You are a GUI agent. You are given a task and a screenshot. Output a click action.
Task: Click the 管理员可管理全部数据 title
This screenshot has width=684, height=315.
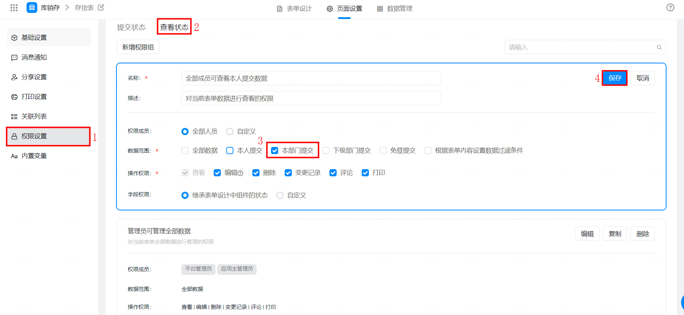pos(159,231)
